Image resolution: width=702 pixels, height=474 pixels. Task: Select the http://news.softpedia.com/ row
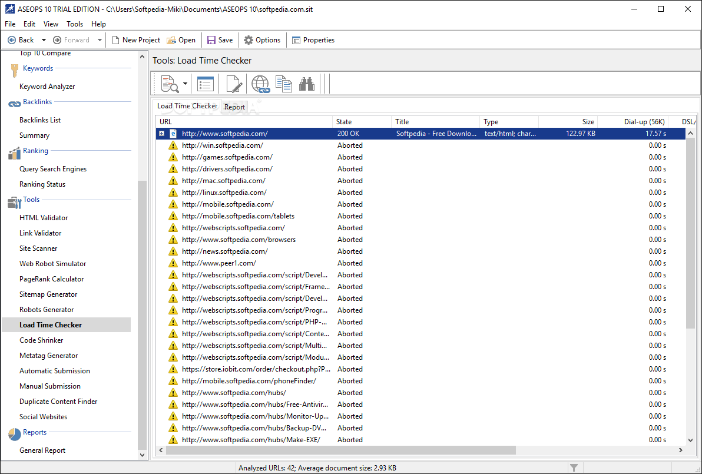[421, 251]
